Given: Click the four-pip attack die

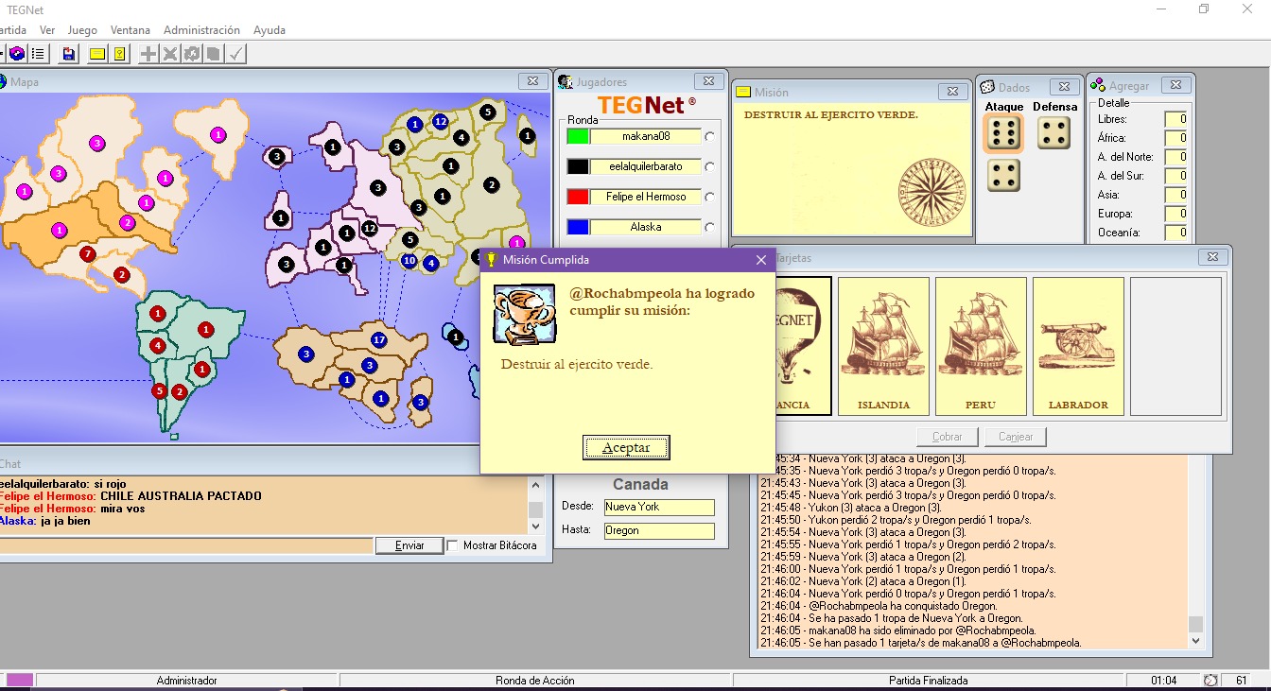Looking at the screenshot, I should (1003, 175).
